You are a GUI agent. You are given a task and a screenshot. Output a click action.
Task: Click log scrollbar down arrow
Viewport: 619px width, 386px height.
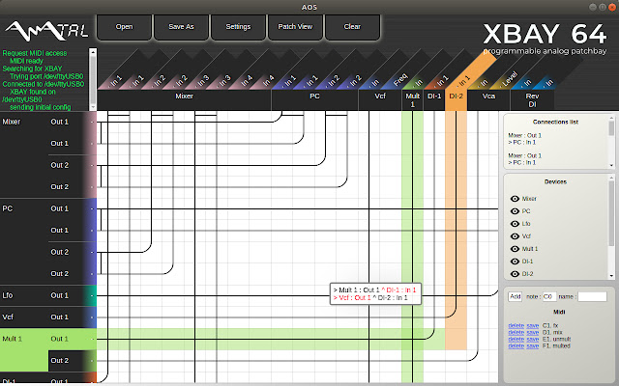click(x=93, y=107)
